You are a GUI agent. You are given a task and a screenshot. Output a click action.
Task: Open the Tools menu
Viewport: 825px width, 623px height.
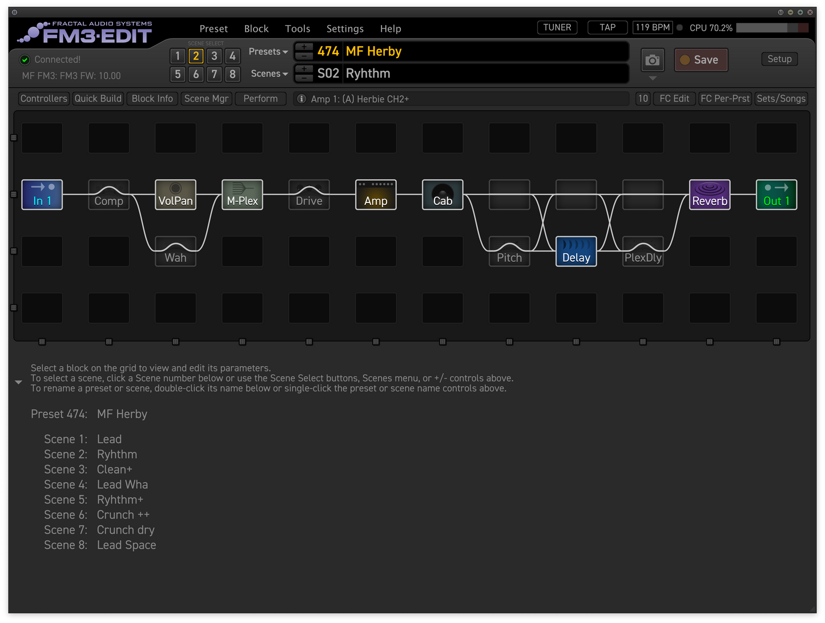click(297, 29)
